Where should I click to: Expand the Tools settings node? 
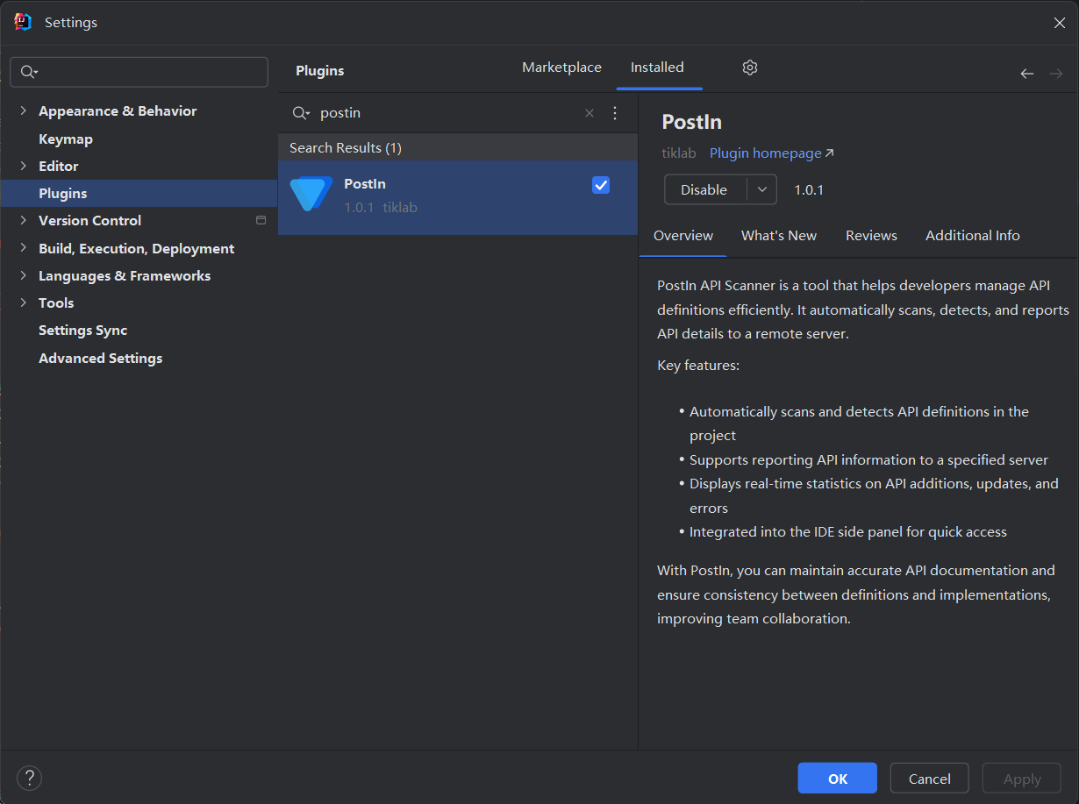pos(24,302)
